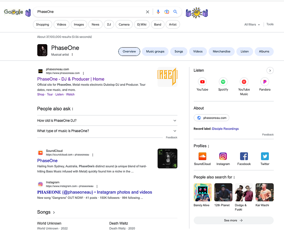Image resolution: width=284 pixels, height=232 pixels.
Task: Open options menu for Instagram result
Action: point(97,186)
